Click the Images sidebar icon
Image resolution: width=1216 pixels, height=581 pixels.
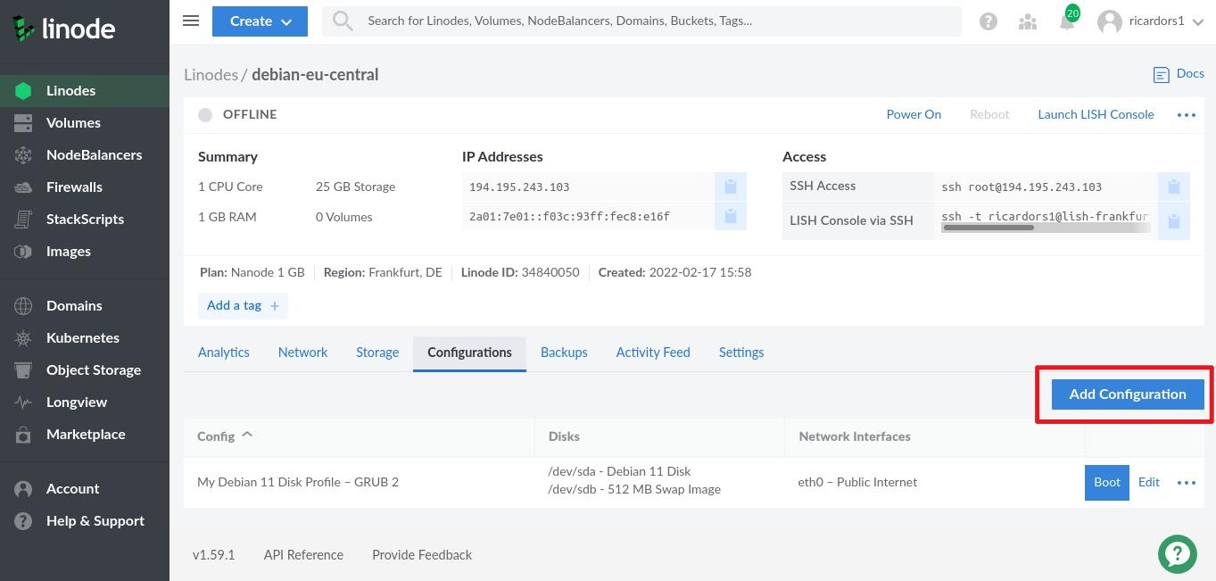(x=23, y=252)
